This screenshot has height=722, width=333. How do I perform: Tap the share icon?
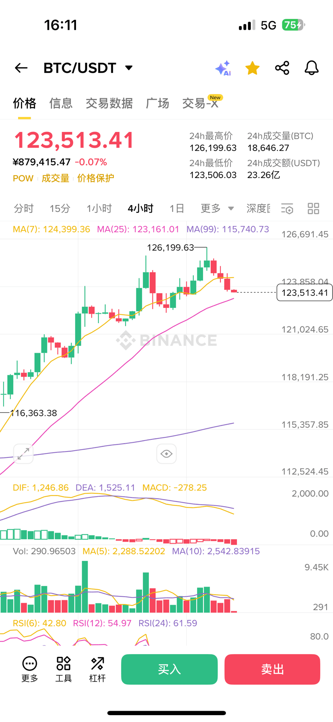point(282,68)
